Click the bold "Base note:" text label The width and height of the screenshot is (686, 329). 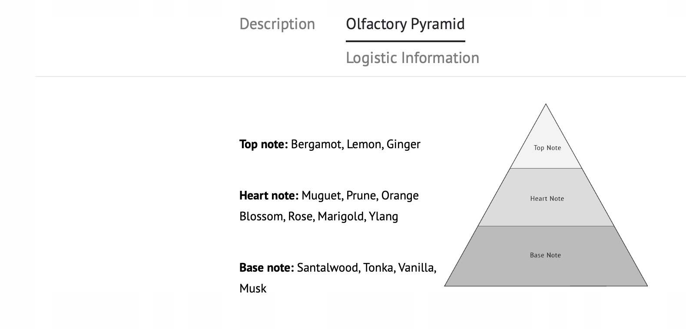pyautogui.click(x=267, y=268)
